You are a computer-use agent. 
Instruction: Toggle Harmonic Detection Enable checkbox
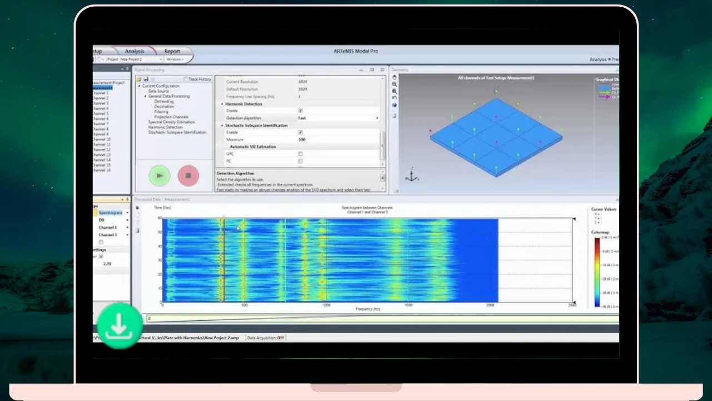pos(300,111)
